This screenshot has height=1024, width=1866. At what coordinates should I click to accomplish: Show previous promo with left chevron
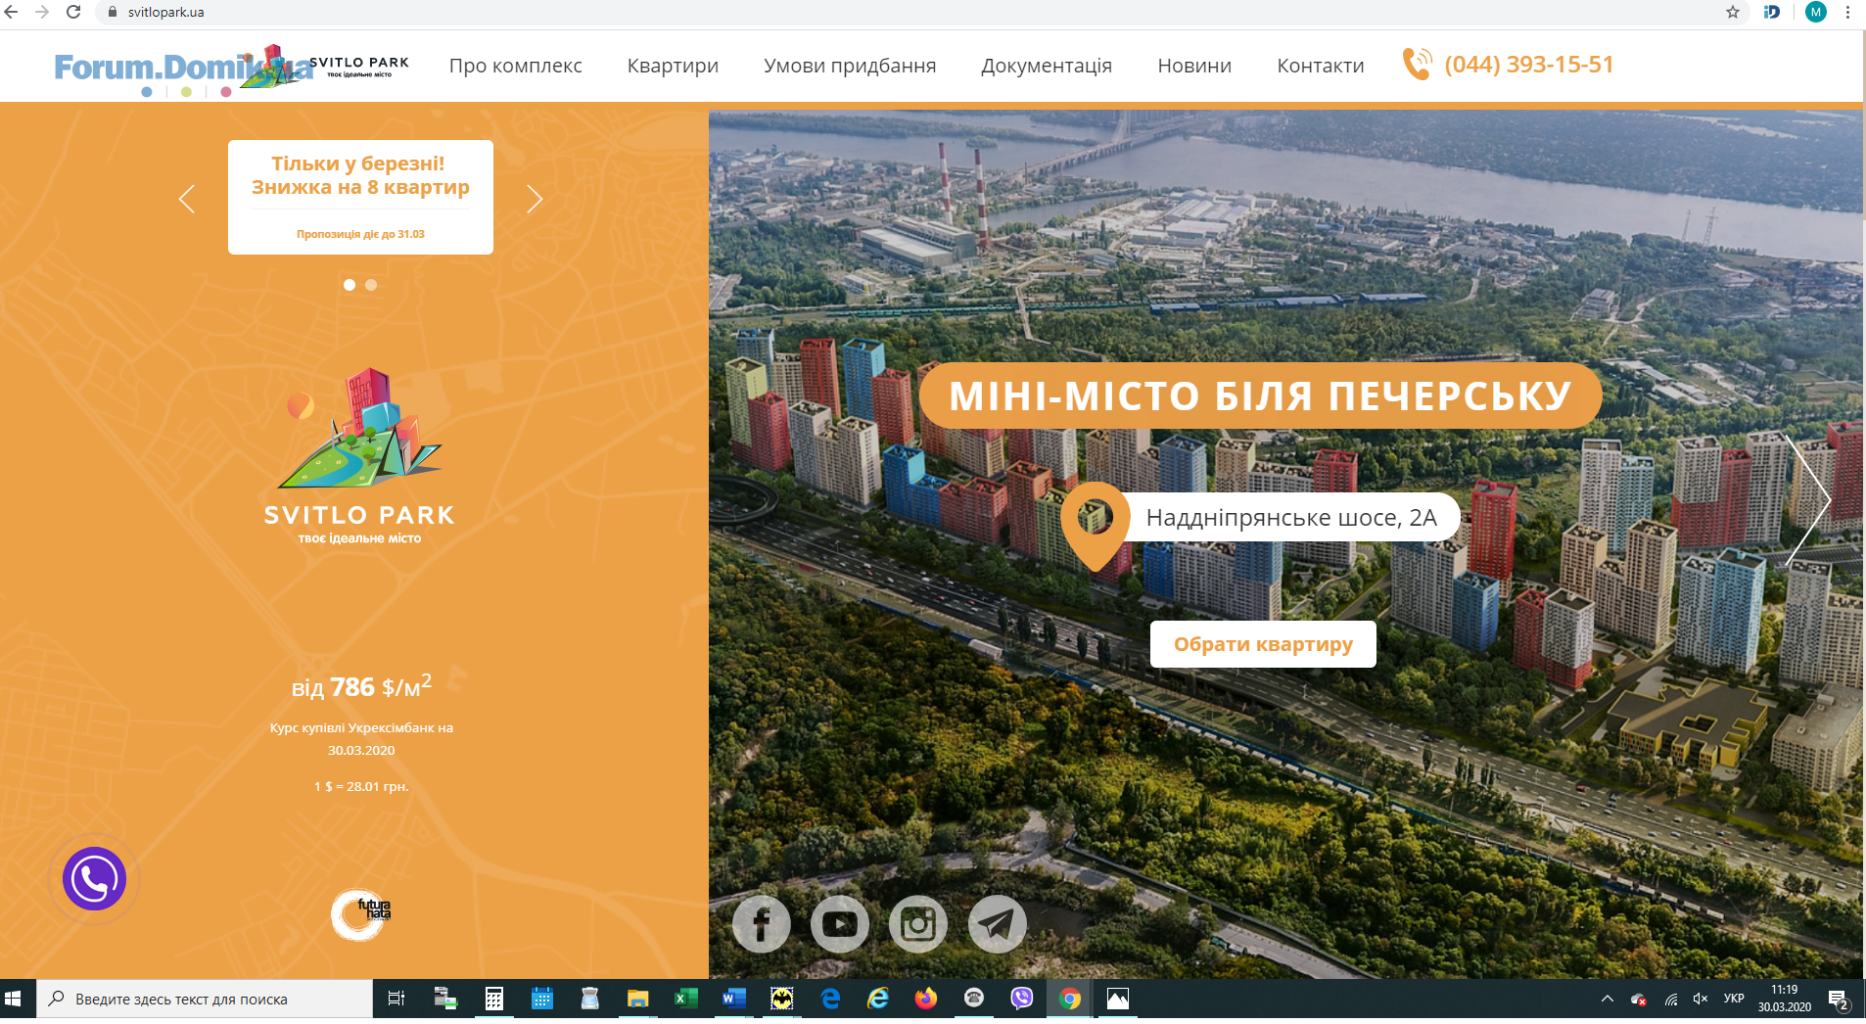[187, 200]
